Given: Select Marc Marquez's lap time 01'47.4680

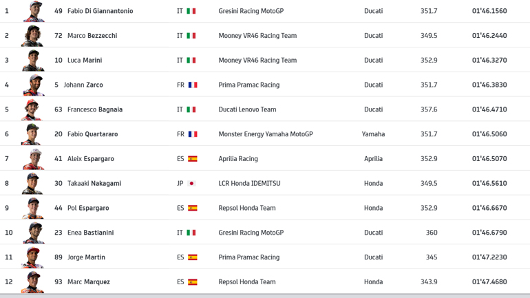Looking at the screenshot, I should (489, 282).
